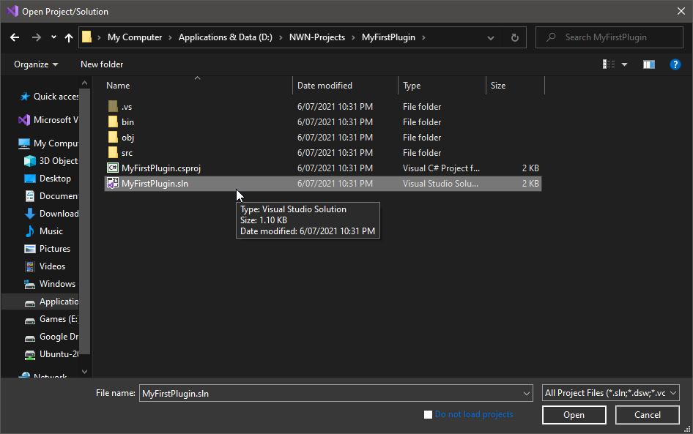Select Applications drive in sidebar
The width and height of the screenshot is (693, 434).
coord(51,302)
